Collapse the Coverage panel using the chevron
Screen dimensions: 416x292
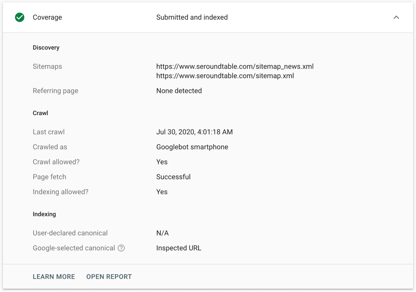396,17
